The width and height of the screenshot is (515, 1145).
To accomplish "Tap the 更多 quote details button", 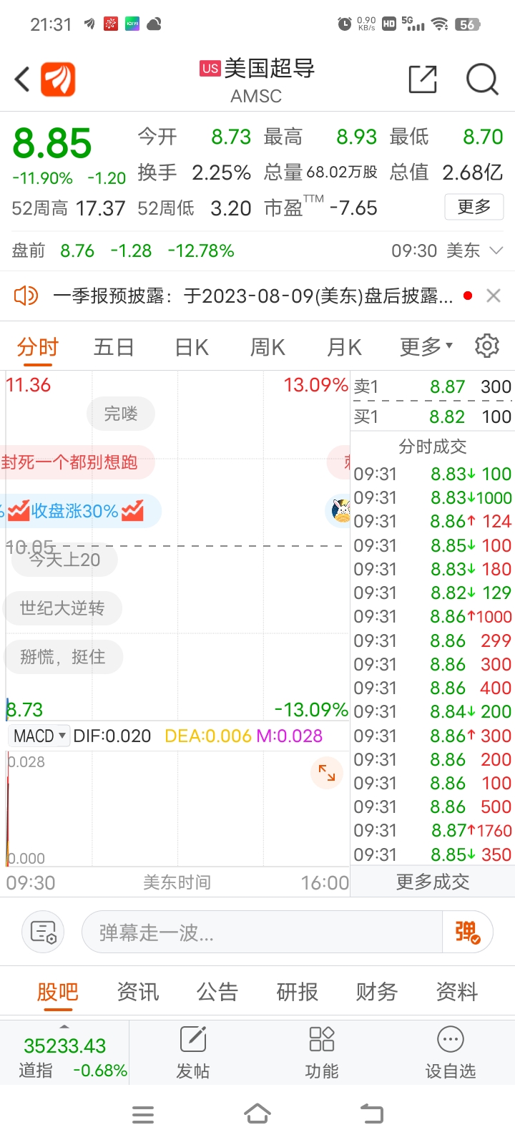I will 474,207.
